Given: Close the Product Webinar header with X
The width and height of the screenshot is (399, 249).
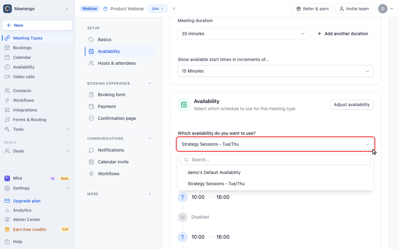Looking at the screenshot, I should [x=174, y=9].
